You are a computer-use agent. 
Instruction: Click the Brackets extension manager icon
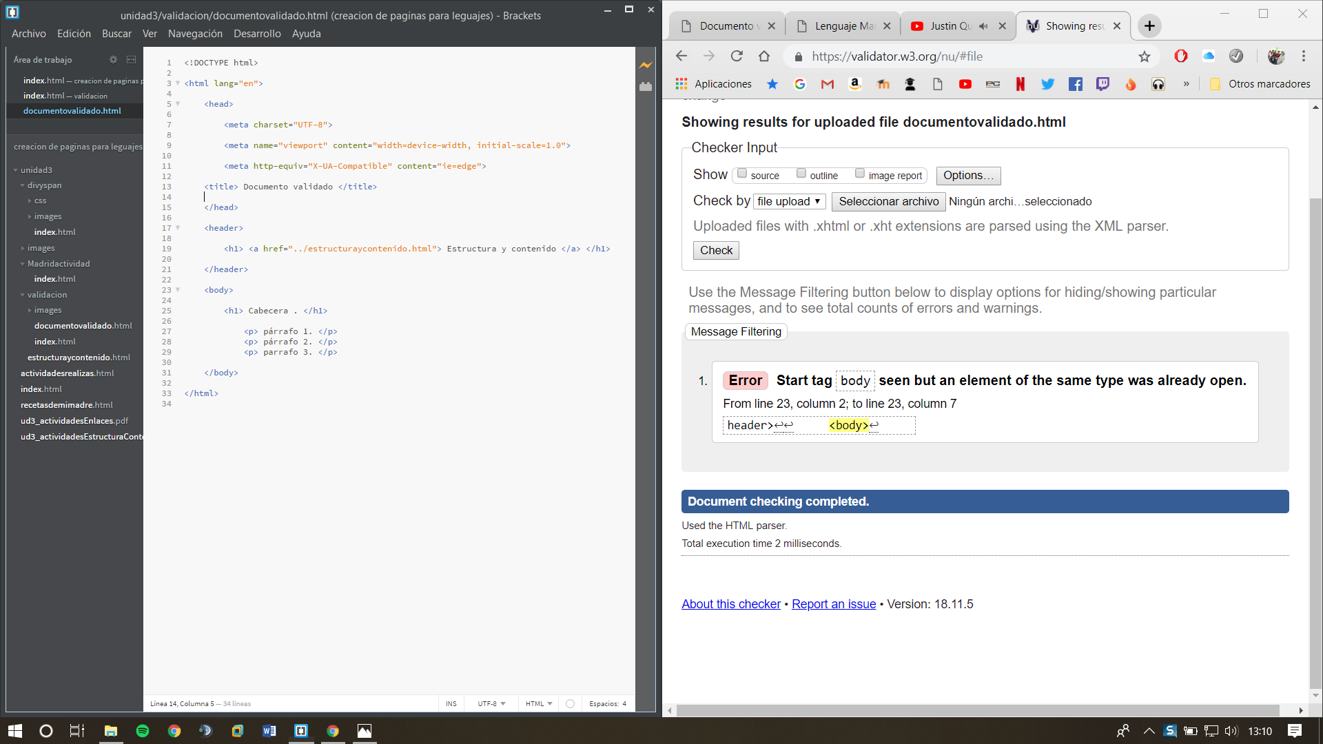coord(648,91)
